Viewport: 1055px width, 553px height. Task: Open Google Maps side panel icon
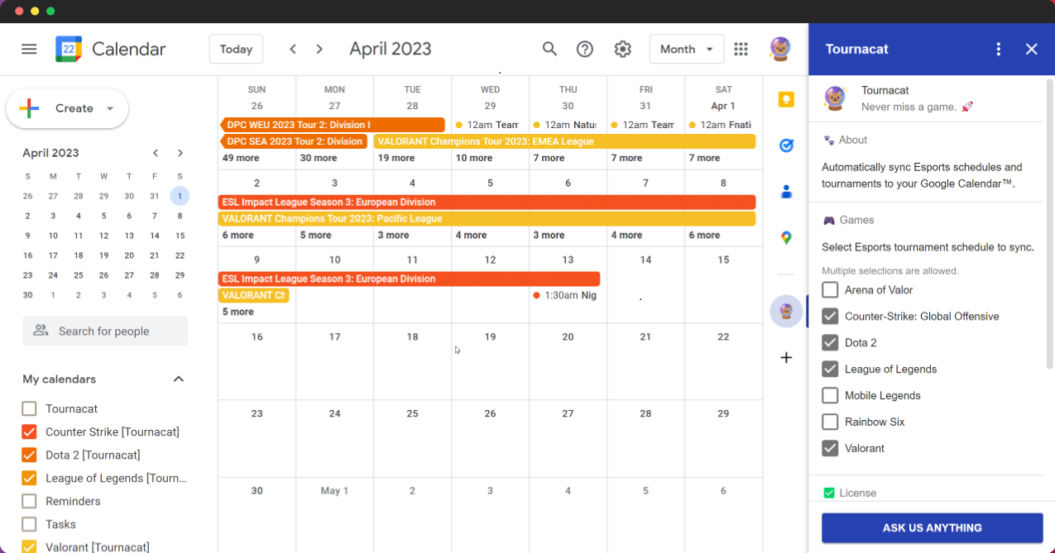786,238
